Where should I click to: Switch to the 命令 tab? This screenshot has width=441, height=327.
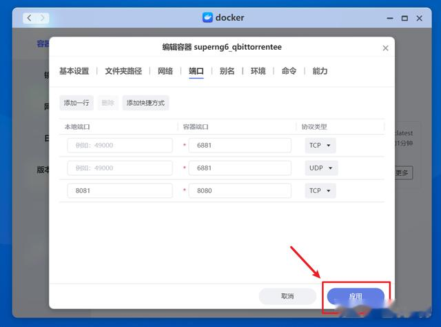tap(289, 71)
